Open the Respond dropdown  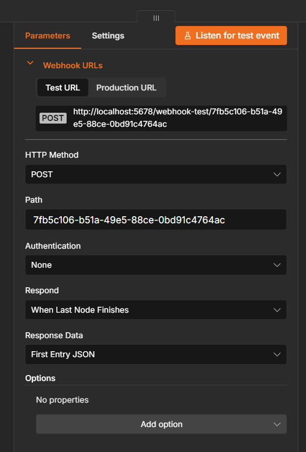pyautogui.click(x=156, y=310)
